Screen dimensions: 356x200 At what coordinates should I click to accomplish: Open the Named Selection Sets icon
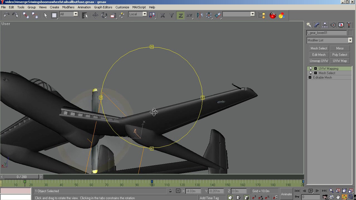[x=262, y=15]
